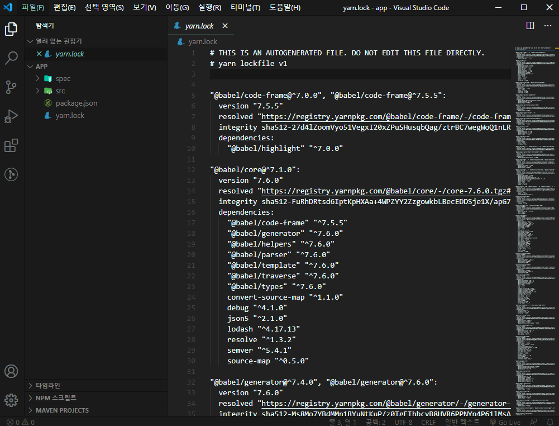Change language mode 일반 텍스트
559x426 pixels.
coord(462,422)
